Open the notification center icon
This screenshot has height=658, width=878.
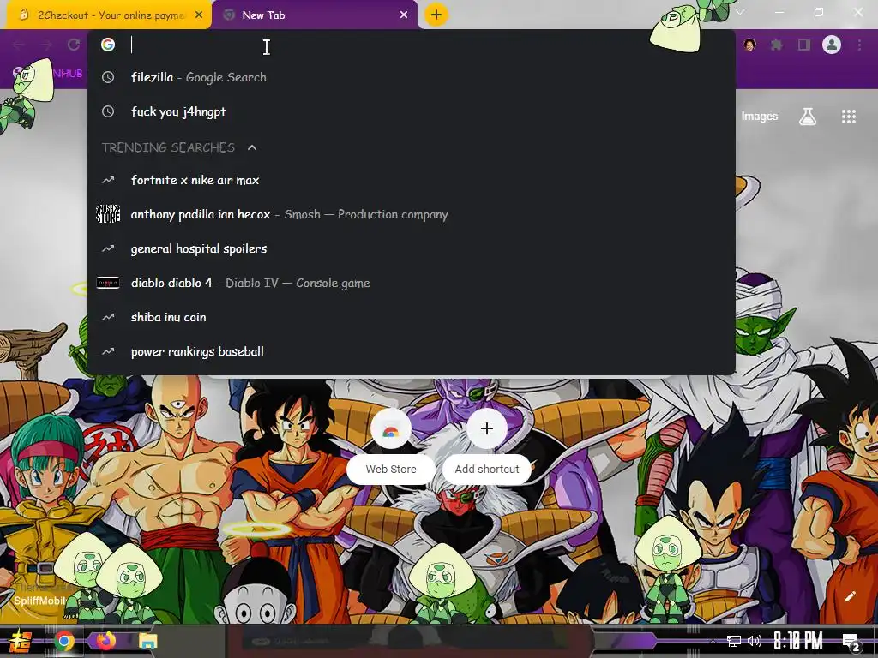(x=851, y=641)
